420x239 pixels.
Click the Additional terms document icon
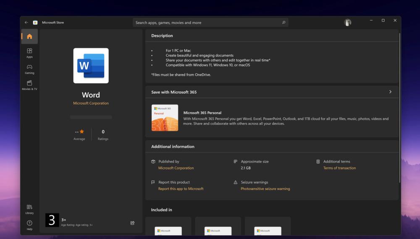point(318,162)
